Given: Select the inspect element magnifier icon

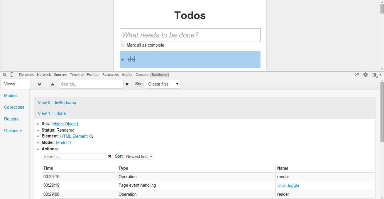Looking at the screenshot, I should 4,74.
